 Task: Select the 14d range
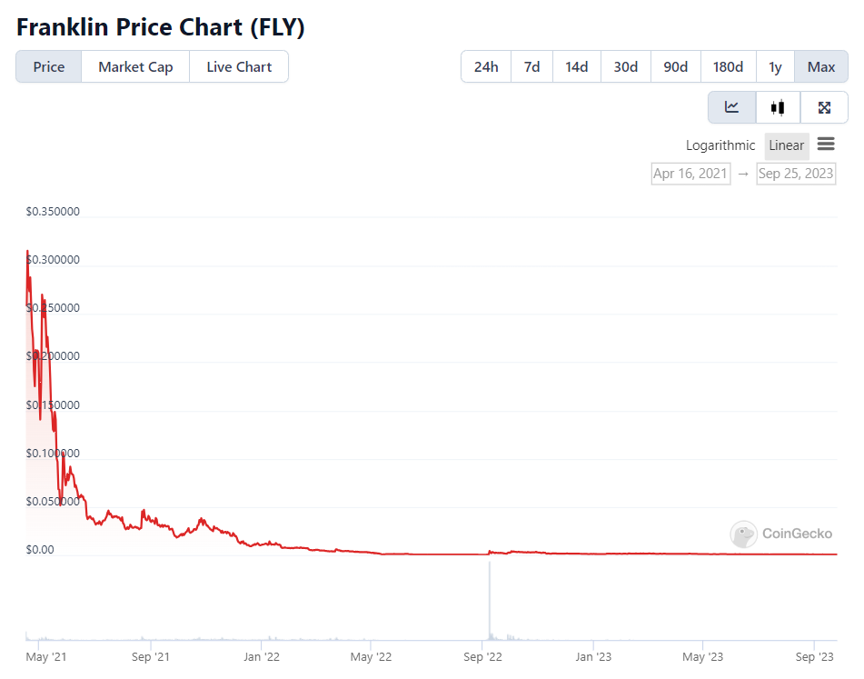click(x=576, y=67)
